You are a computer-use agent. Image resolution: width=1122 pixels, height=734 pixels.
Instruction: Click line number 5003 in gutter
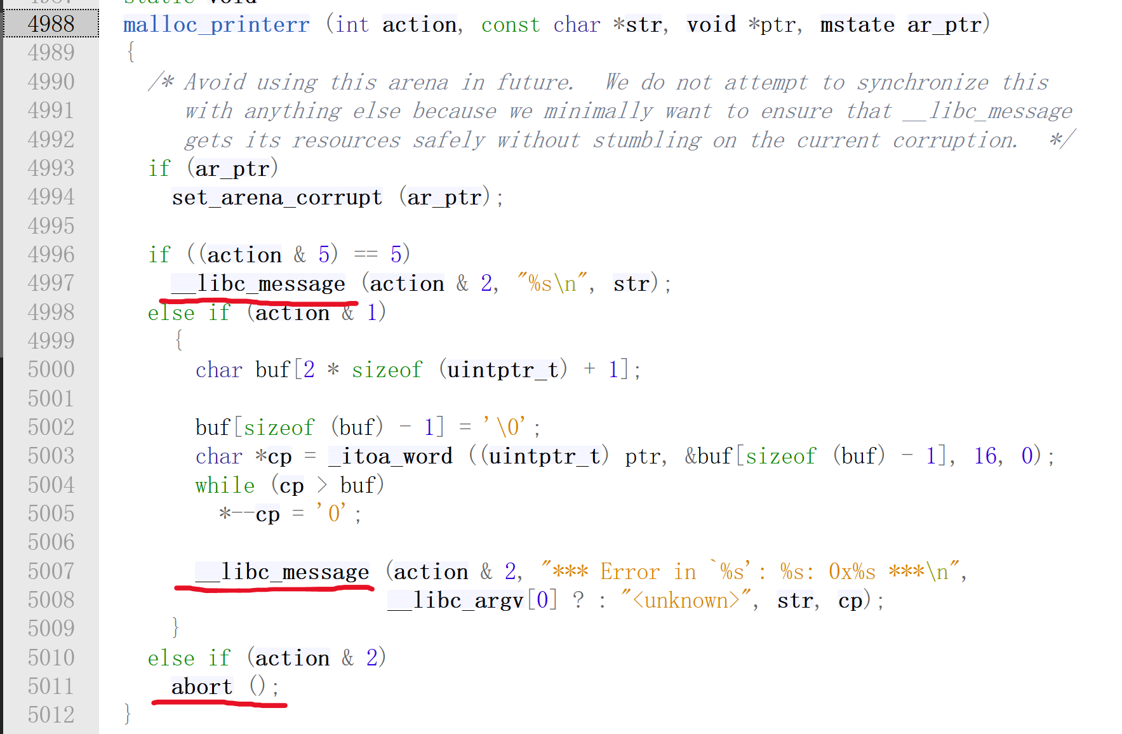click(51, 456)
